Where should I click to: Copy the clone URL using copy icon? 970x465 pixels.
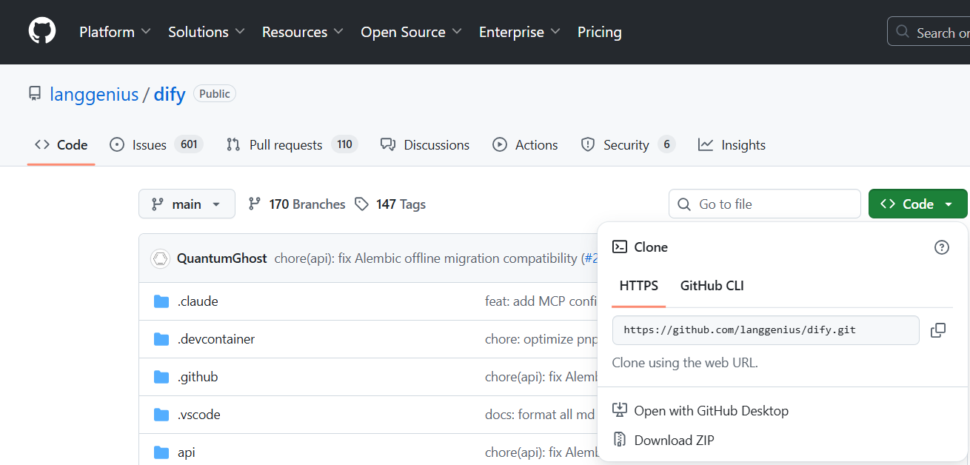click(938, 330)
